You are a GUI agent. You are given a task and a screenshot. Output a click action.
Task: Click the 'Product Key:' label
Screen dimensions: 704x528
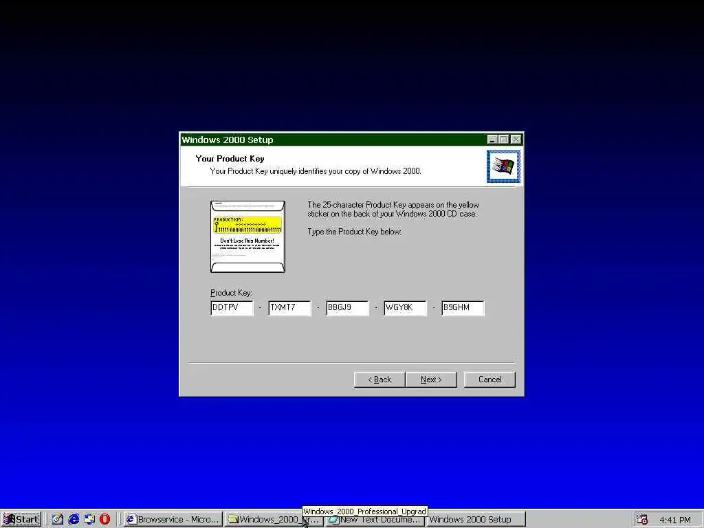(231, 293)
